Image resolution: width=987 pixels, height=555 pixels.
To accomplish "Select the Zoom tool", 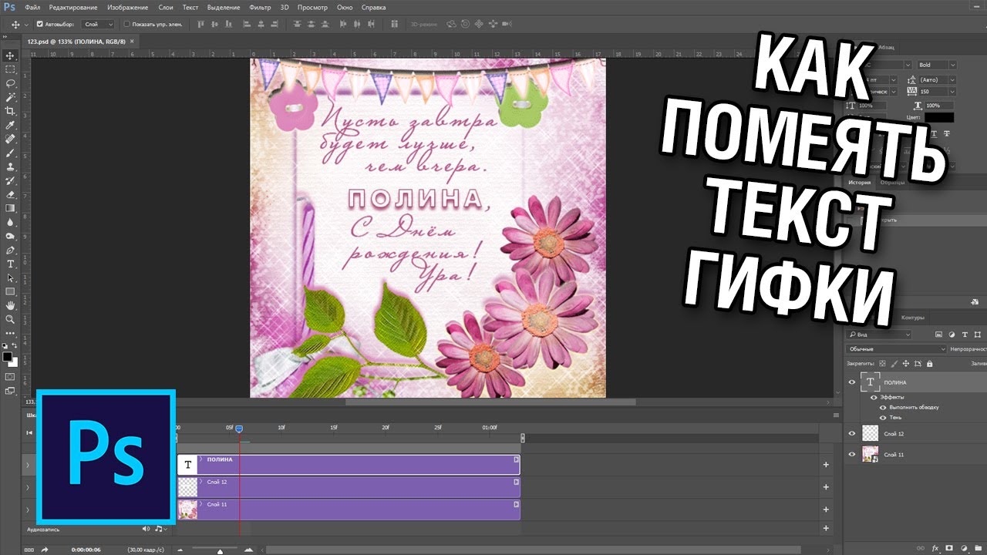I will click(11, 319).
